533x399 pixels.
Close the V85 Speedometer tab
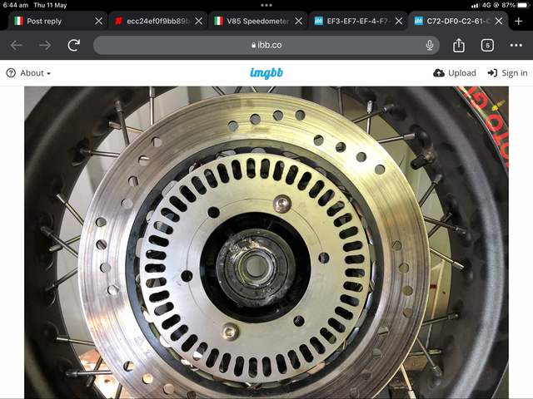(298, 21)
